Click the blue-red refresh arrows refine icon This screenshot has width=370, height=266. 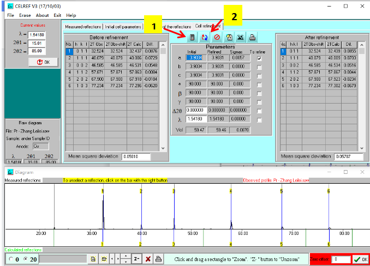205,38
